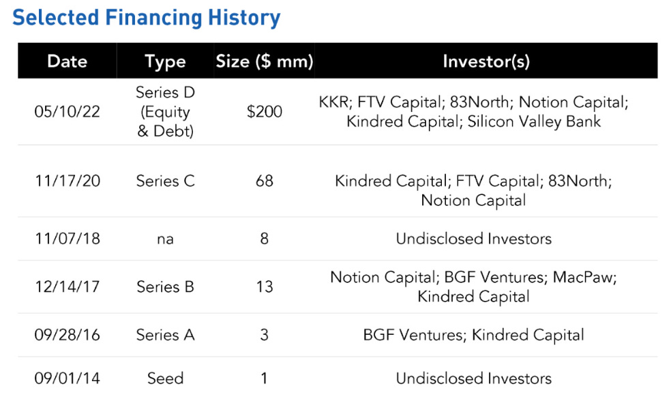
Task: Select the Seed type cell
Action: coord(165,378)
